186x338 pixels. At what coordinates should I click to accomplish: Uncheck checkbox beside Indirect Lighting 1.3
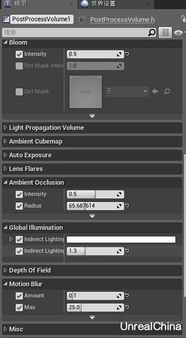tap(19, 251)
